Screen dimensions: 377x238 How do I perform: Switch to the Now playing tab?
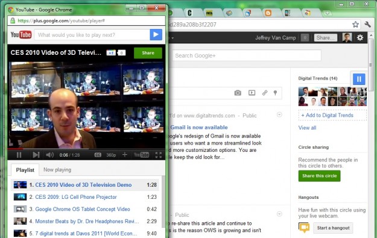tap(57, 170)
